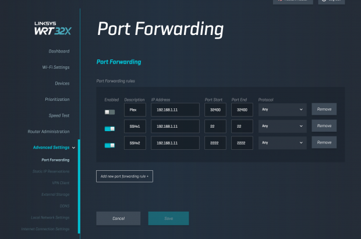
Task: Open Protocol dropdown for Plex rule
Action: coord(282,110)
